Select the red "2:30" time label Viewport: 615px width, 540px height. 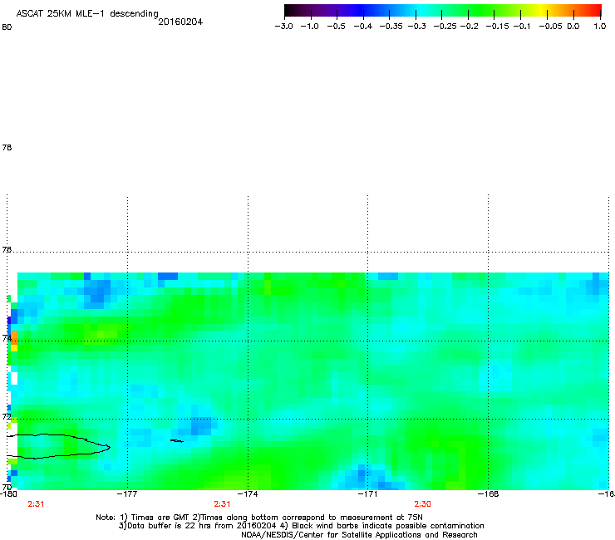[x=422, y=504]
